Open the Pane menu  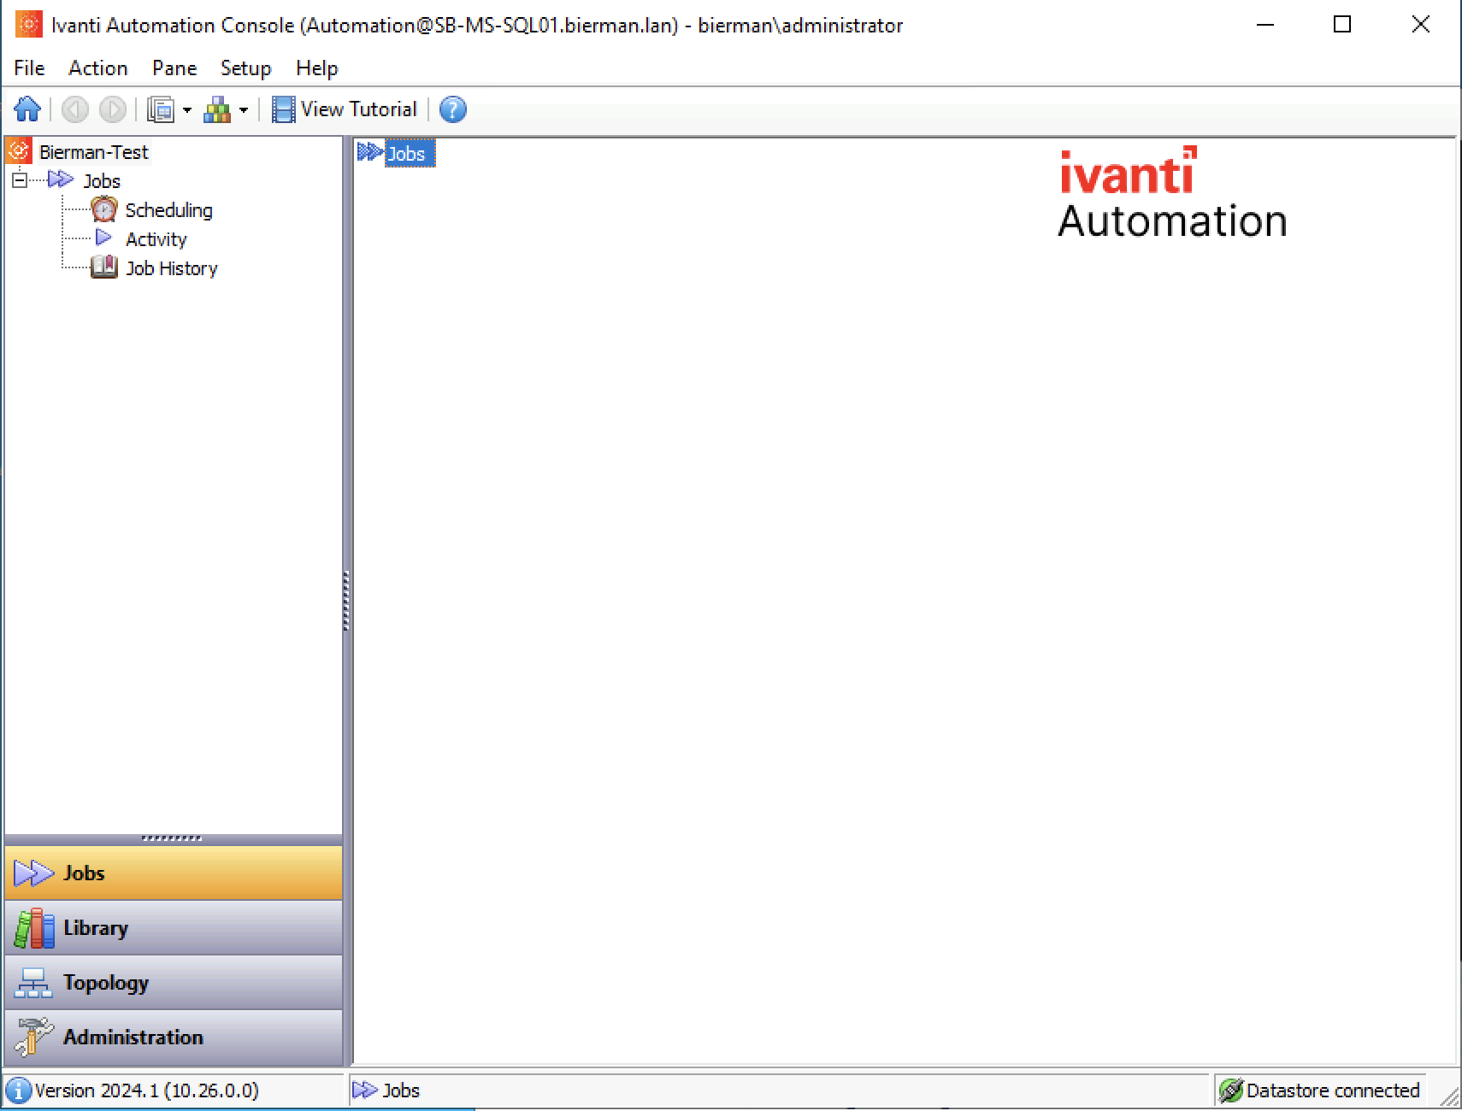tap(174, 68)
